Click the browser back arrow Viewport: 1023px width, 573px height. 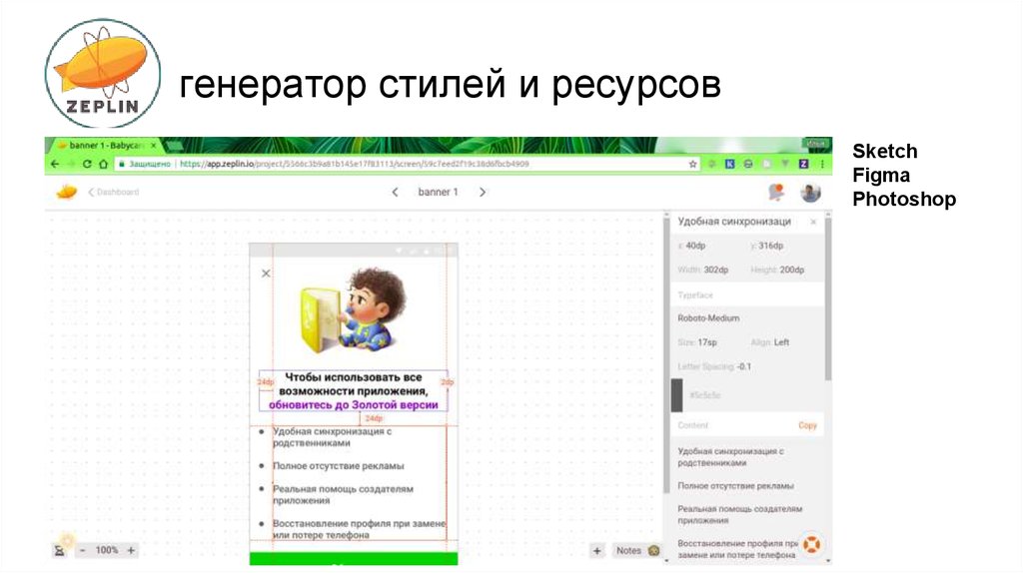coord(56,165)
